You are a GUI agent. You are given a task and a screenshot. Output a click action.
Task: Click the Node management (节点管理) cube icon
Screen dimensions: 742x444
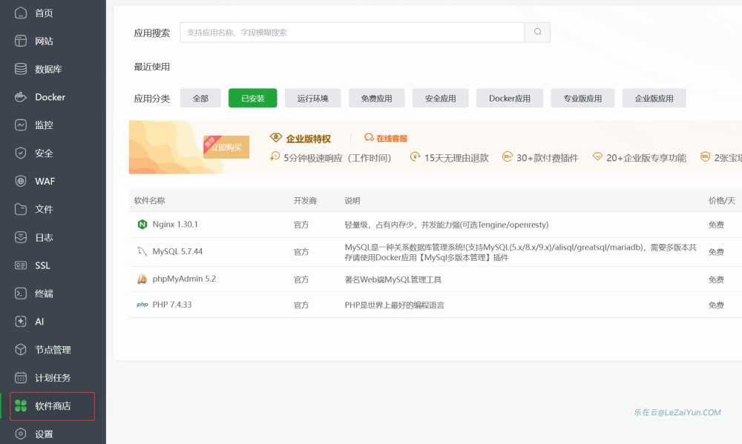tap(20, 349)
